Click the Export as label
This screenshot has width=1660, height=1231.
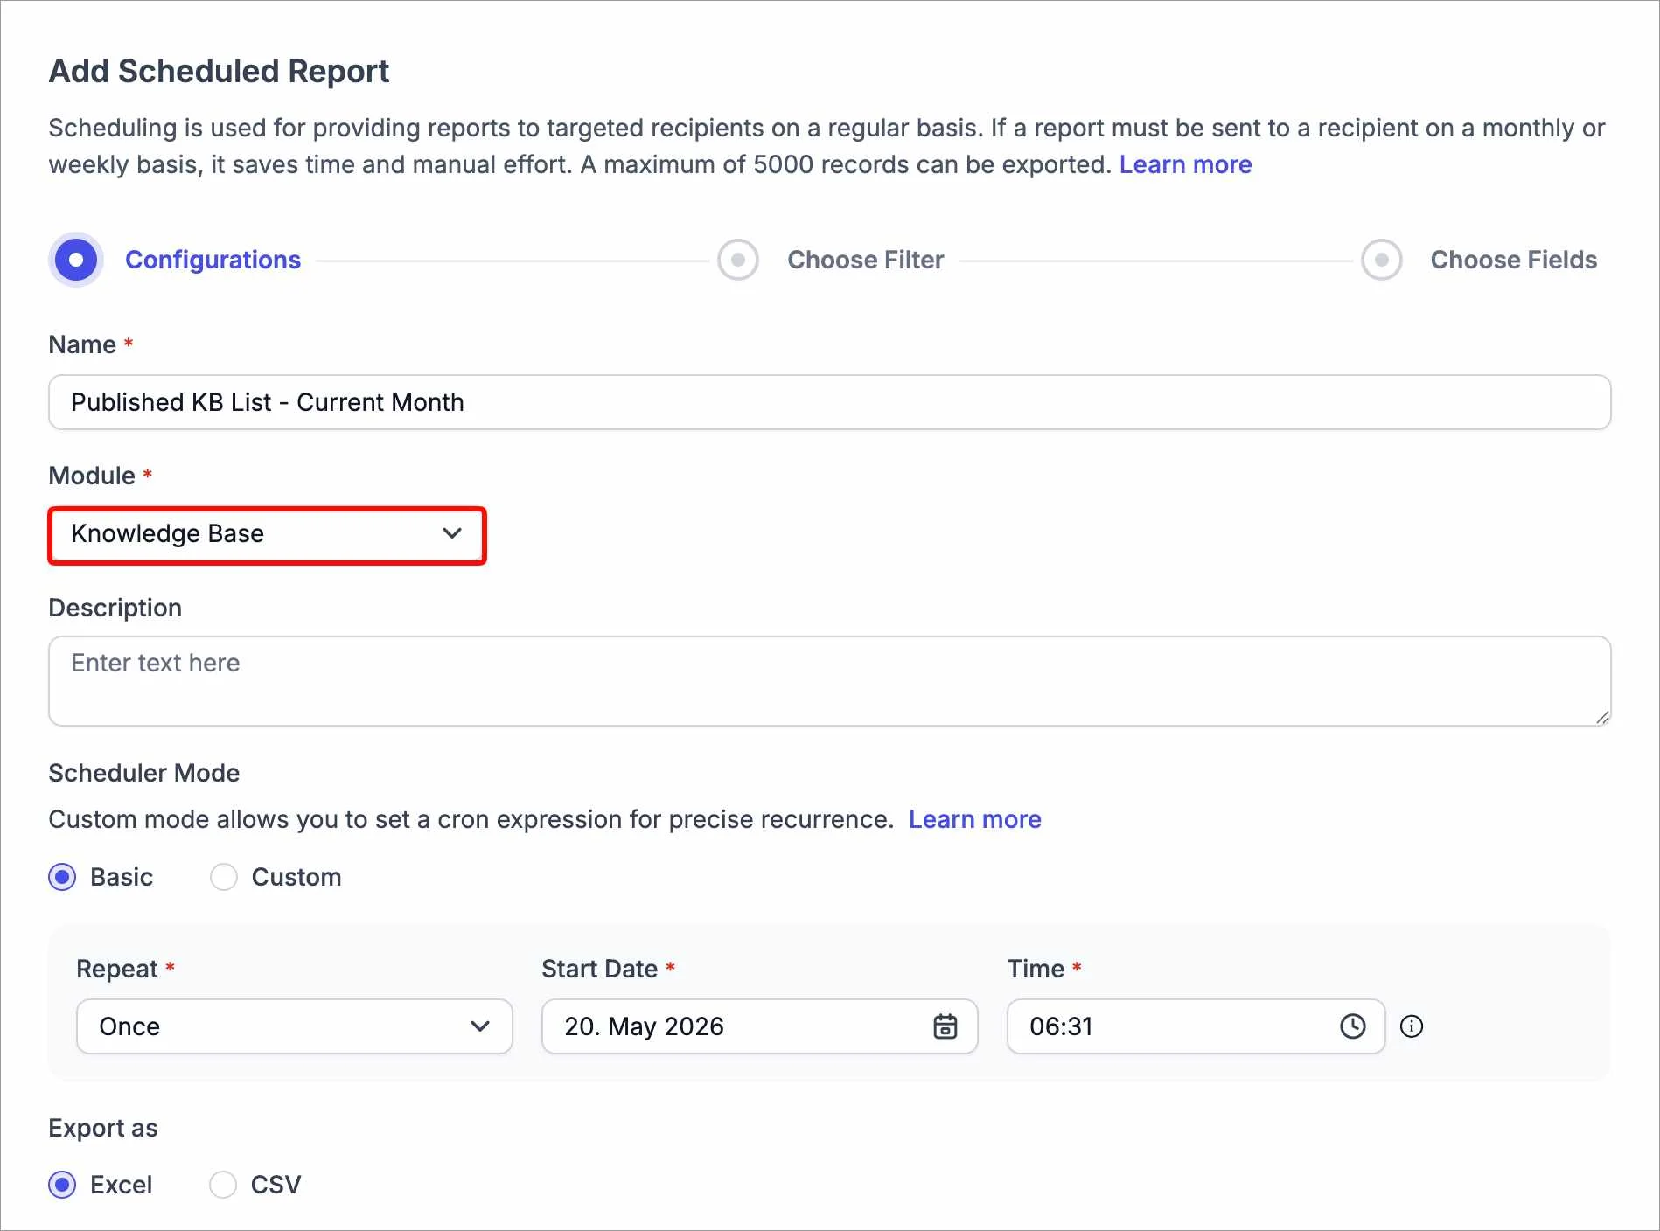tap(103, 1128)
